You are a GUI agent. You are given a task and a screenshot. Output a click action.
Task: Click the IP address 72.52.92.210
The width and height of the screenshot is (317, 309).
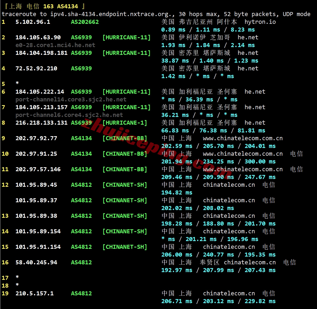click(36, 68)
